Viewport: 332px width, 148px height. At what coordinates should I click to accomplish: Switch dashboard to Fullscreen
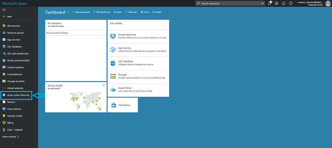tap(131, 12)
